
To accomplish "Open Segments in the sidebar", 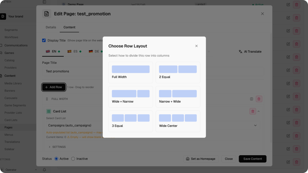I will pyautogui.click(x=11, y=30).
